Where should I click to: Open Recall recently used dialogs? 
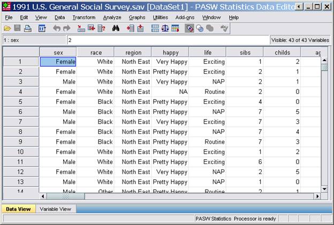pyautogui.click(x=42, y=28)
